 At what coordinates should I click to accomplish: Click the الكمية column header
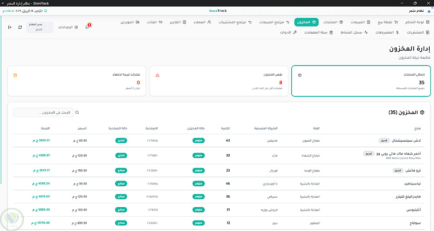(x=225, y=128)
